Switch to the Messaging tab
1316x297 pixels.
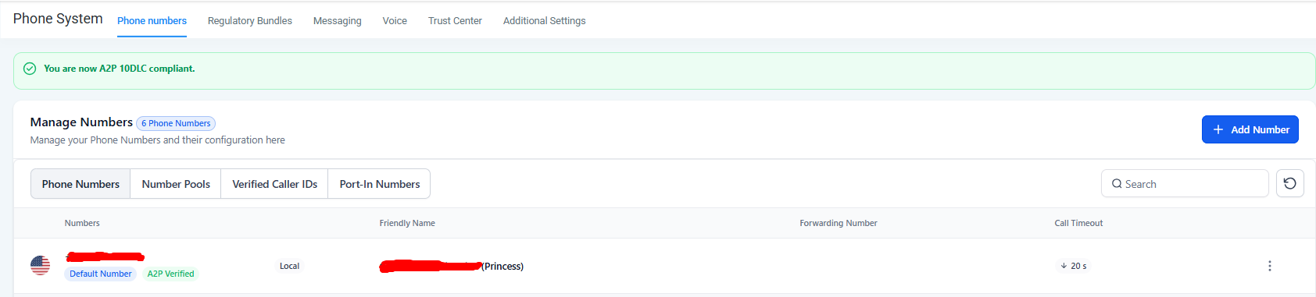tap(338, 21)
